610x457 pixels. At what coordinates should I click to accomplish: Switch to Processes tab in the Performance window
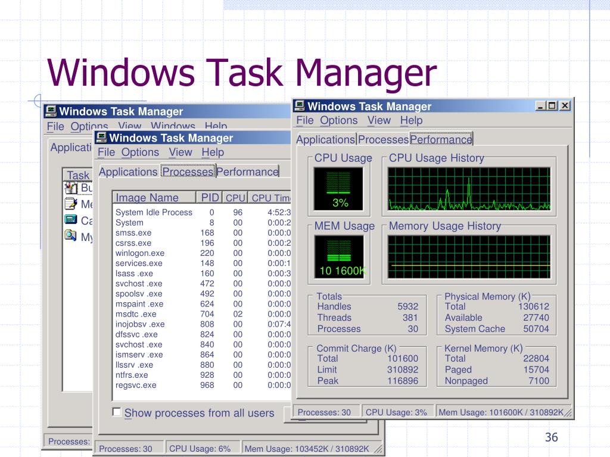click(383, 139)
